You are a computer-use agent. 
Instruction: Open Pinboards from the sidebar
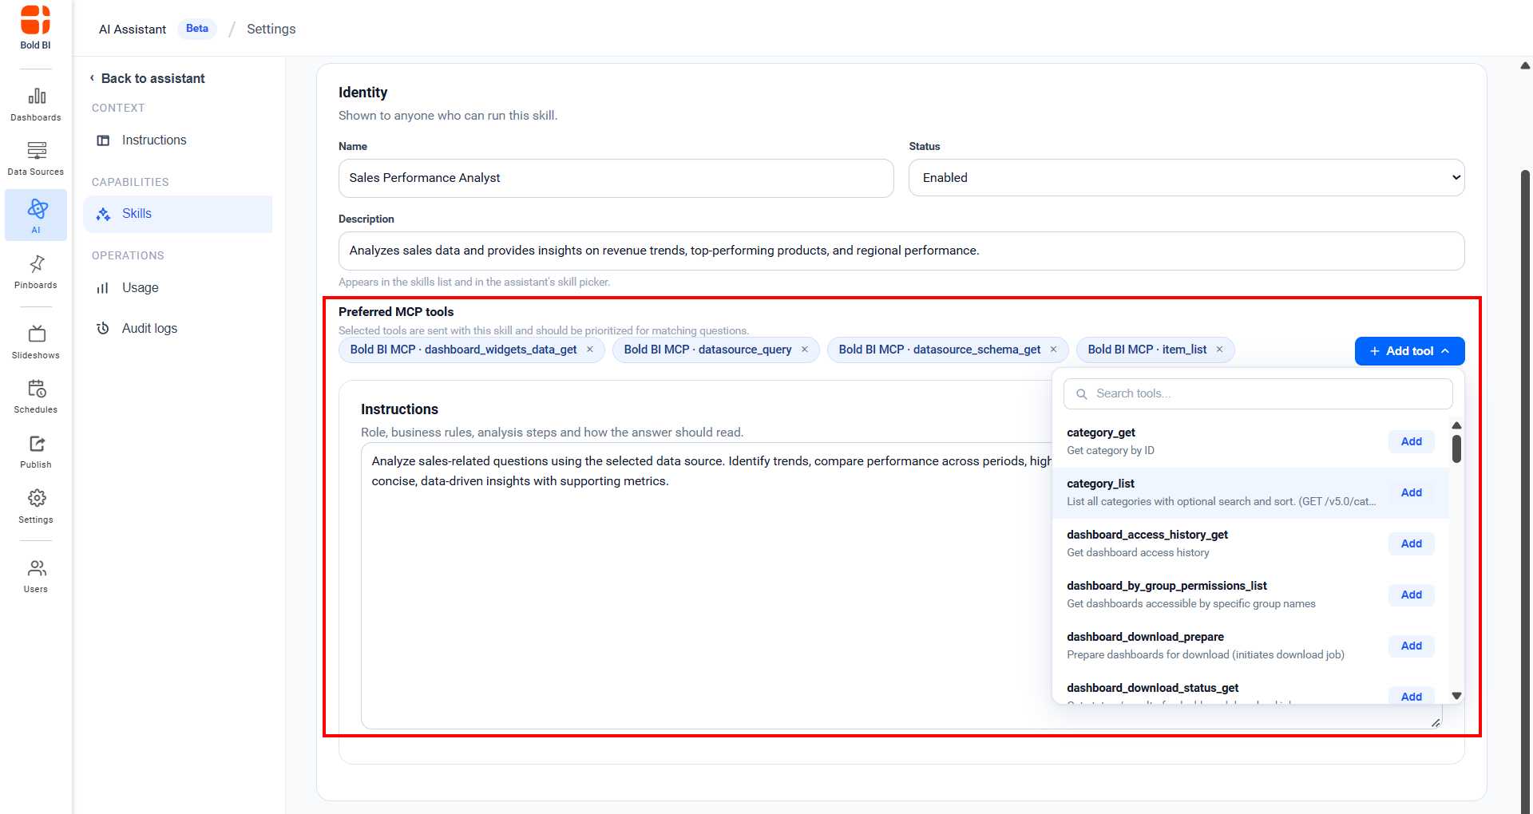coord(36,272)
